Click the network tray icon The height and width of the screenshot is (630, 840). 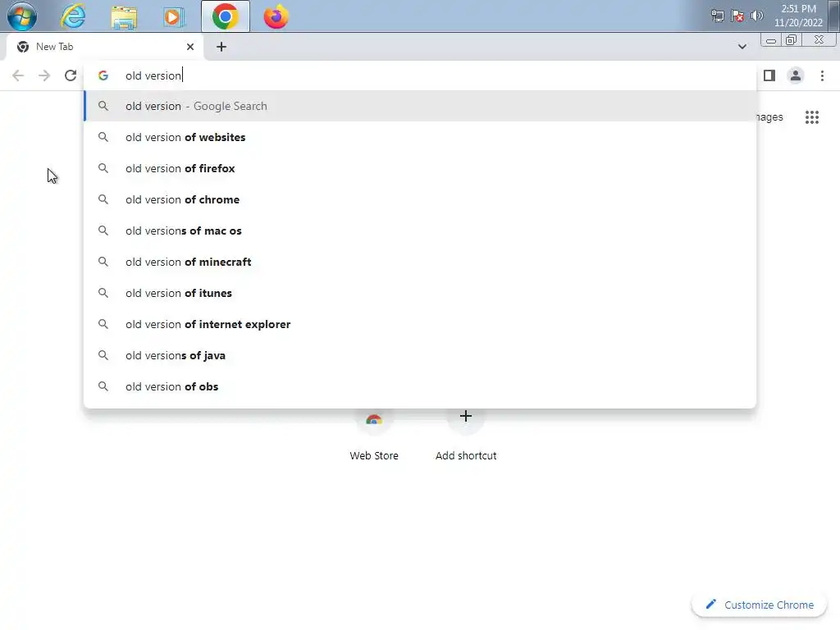coord(717,16)
